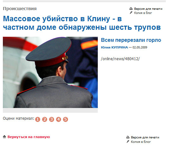Screen dimensions: 169x146
Task: Open bottom Копия в блог link
Action: point(141,142)
